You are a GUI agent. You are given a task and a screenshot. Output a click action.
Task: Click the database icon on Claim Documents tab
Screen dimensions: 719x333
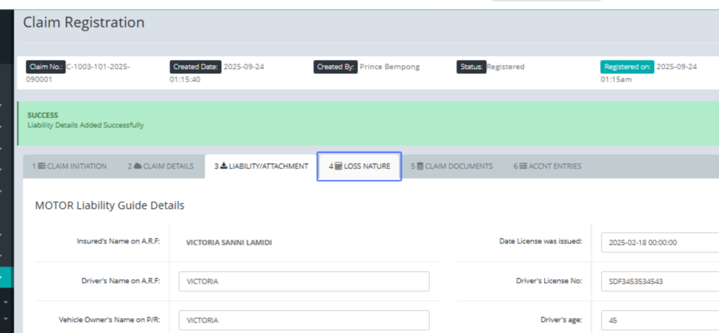(420, 166)
